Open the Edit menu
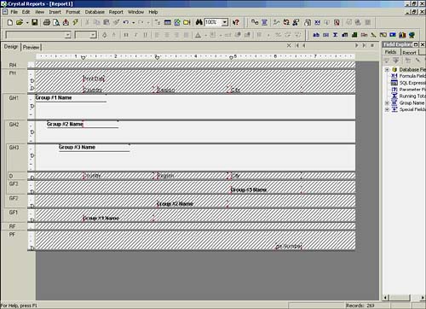426x309 pixels. [x=26, y=12]
